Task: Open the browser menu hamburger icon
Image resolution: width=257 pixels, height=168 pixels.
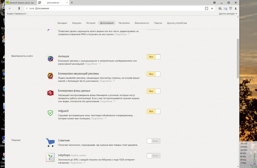Action: [x=214, y=3]
